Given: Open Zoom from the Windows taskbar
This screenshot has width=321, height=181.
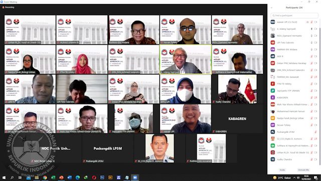Looking at the screenshot, I should point(135,177).
